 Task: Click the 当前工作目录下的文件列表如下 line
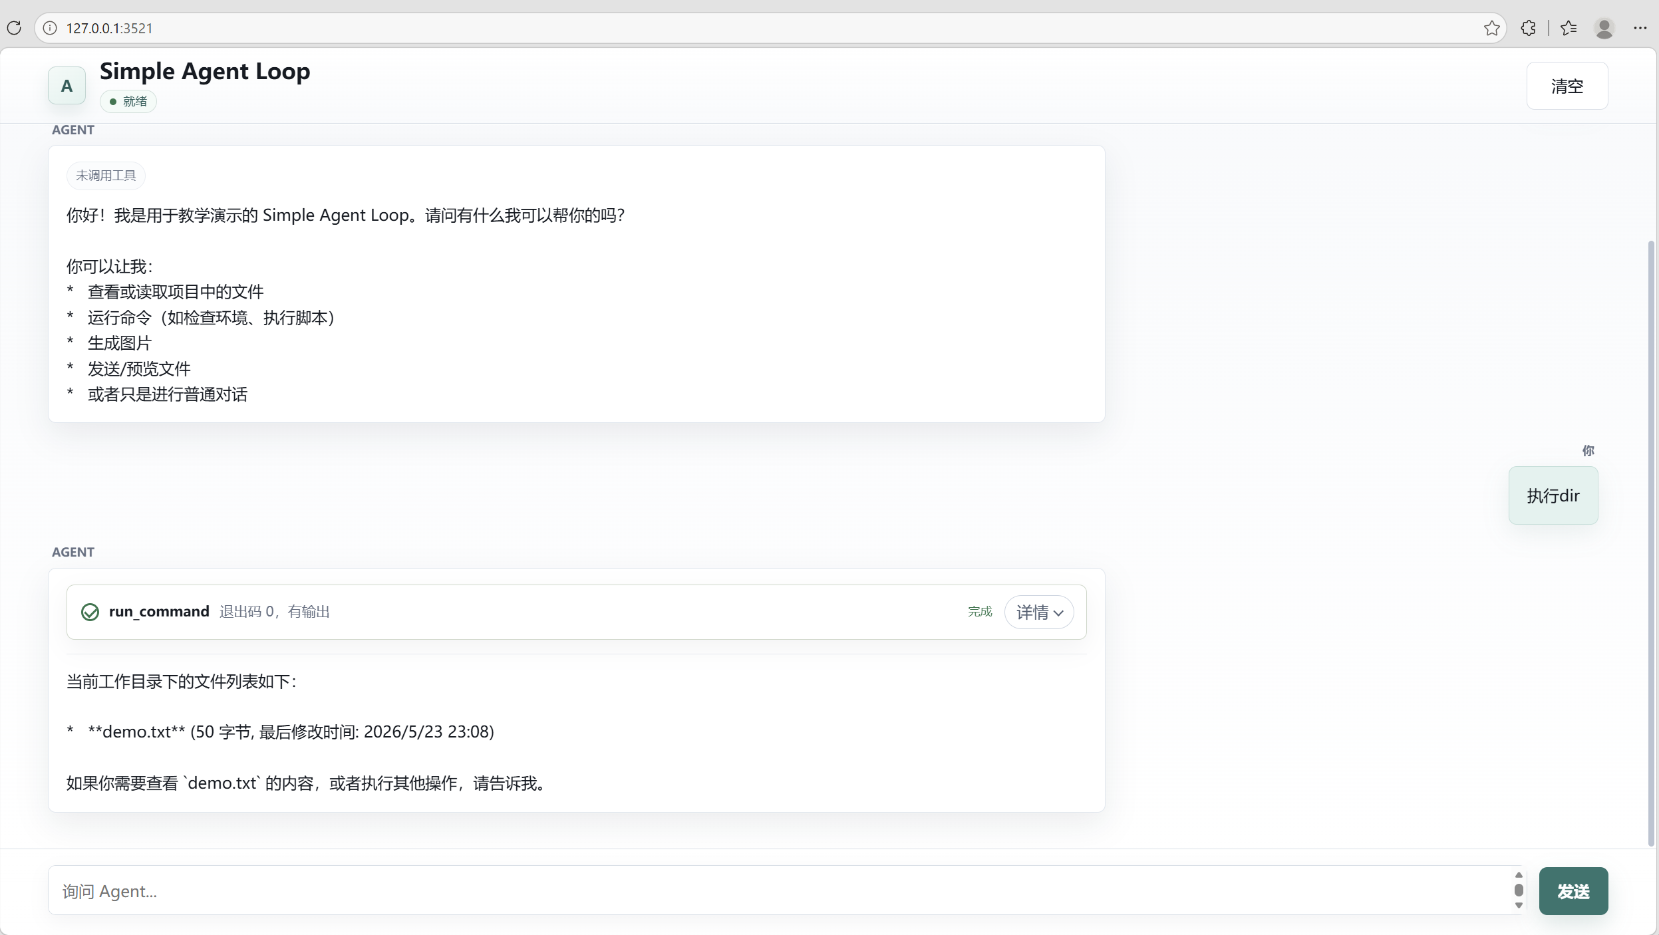click(182, 682)
